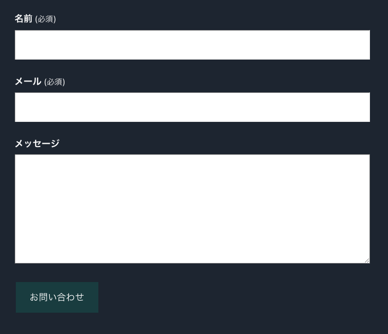Activate the input under the 名前 label
The width and height of the screenshot is (388, 334).
click(x=192, y=45)
